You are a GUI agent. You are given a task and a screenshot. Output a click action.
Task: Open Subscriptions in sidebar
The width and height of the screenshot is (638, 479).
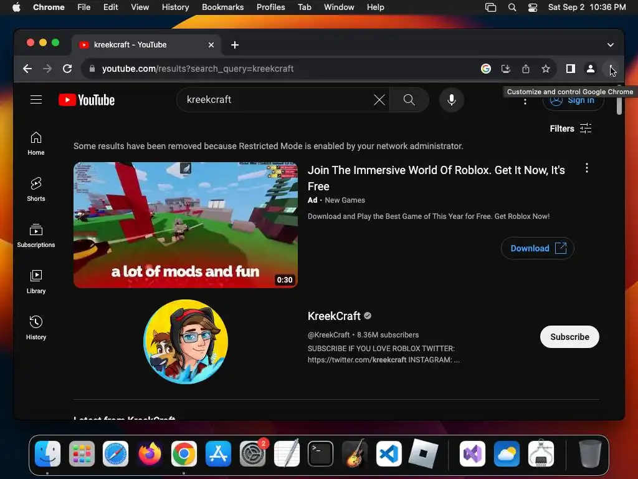pyautogui.click(x=36, y=235)
